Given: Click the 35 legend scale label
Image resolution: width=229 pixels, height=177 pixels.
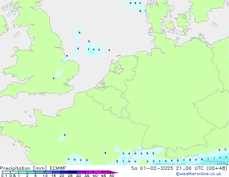Looking at the screenshot, I should coord(87,176).
